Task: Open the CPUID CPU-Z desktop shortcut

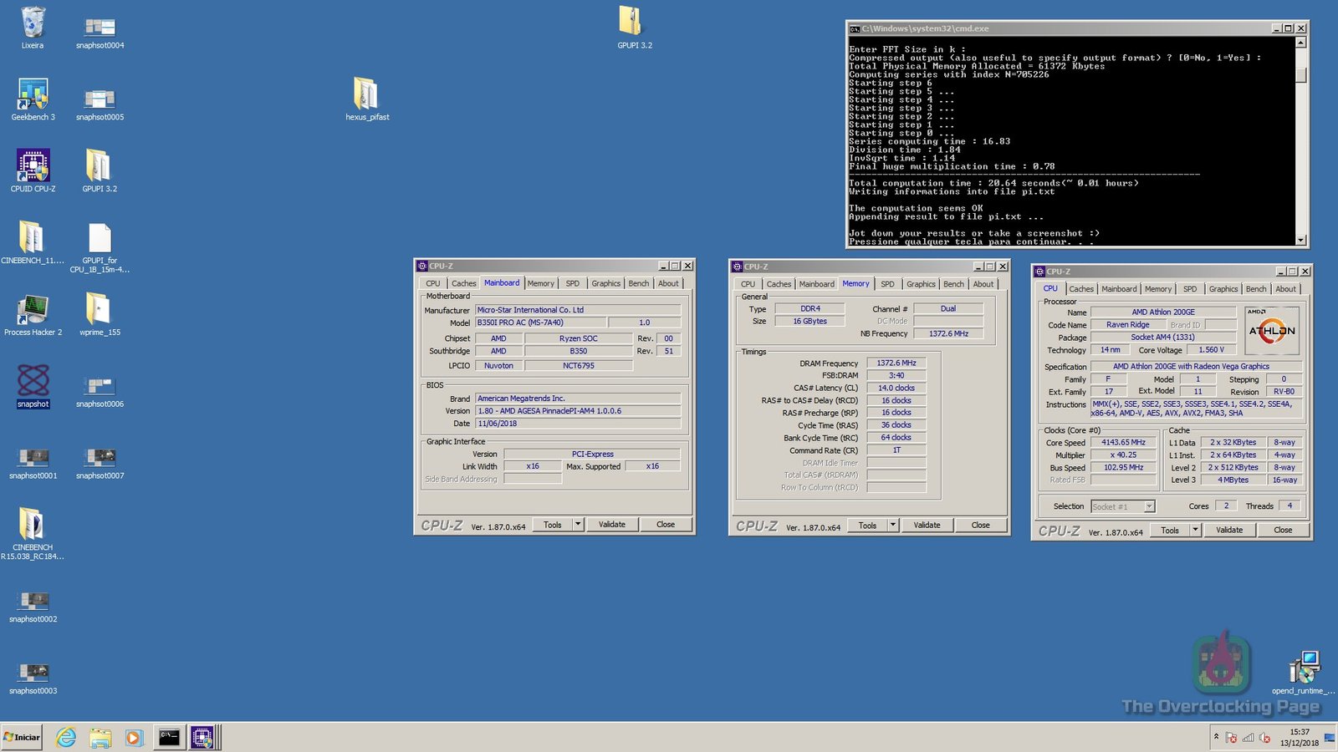Action: [33, 167]
